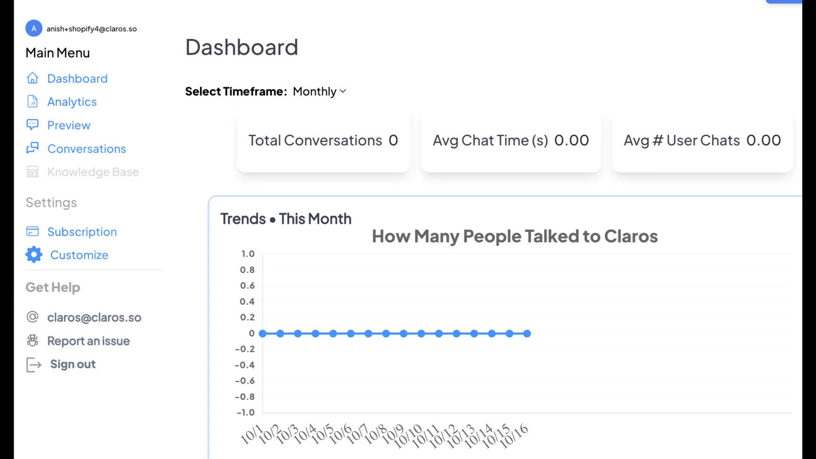
Task: Open the Monthly timeframe dropdown
Action: coord(315,92)
